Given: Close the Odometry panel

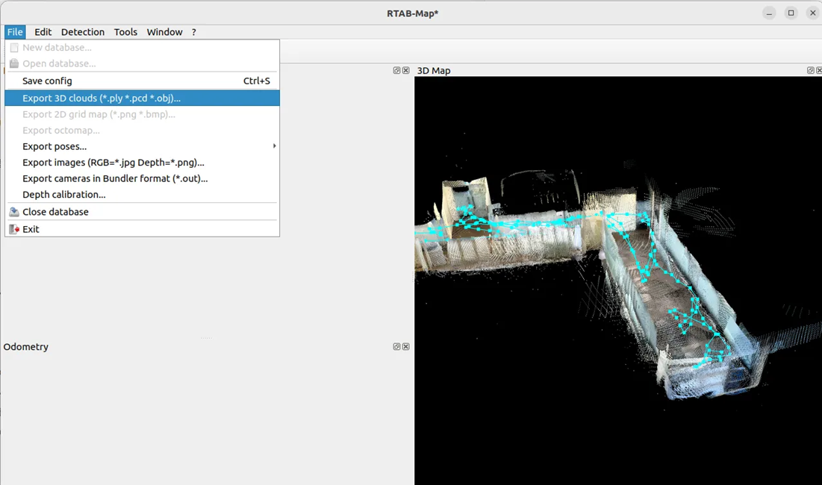Looking at the screenshot, I should click(405, 347).
